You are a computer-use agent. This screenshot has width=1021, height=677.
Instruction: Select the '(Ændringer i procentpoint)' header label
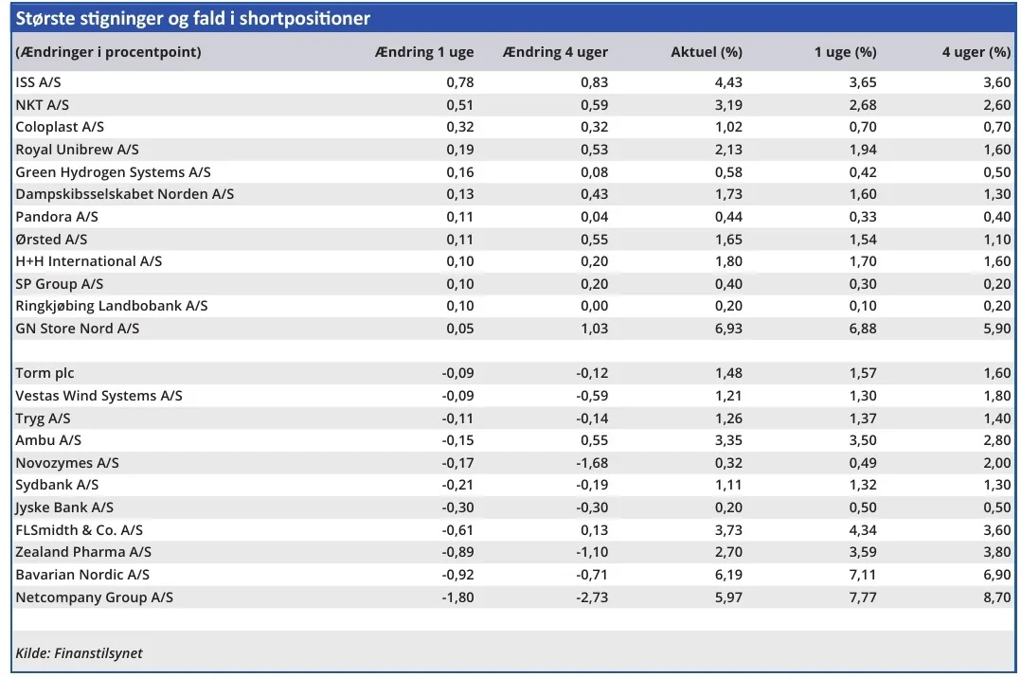(x=109, y=52)
